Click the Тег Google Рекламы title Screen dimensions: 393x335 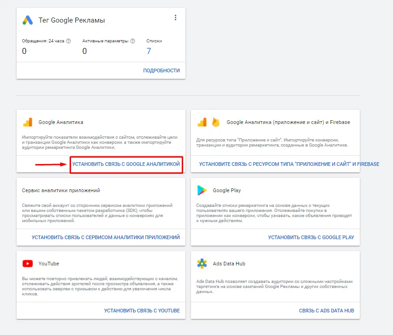coord(71,20)
